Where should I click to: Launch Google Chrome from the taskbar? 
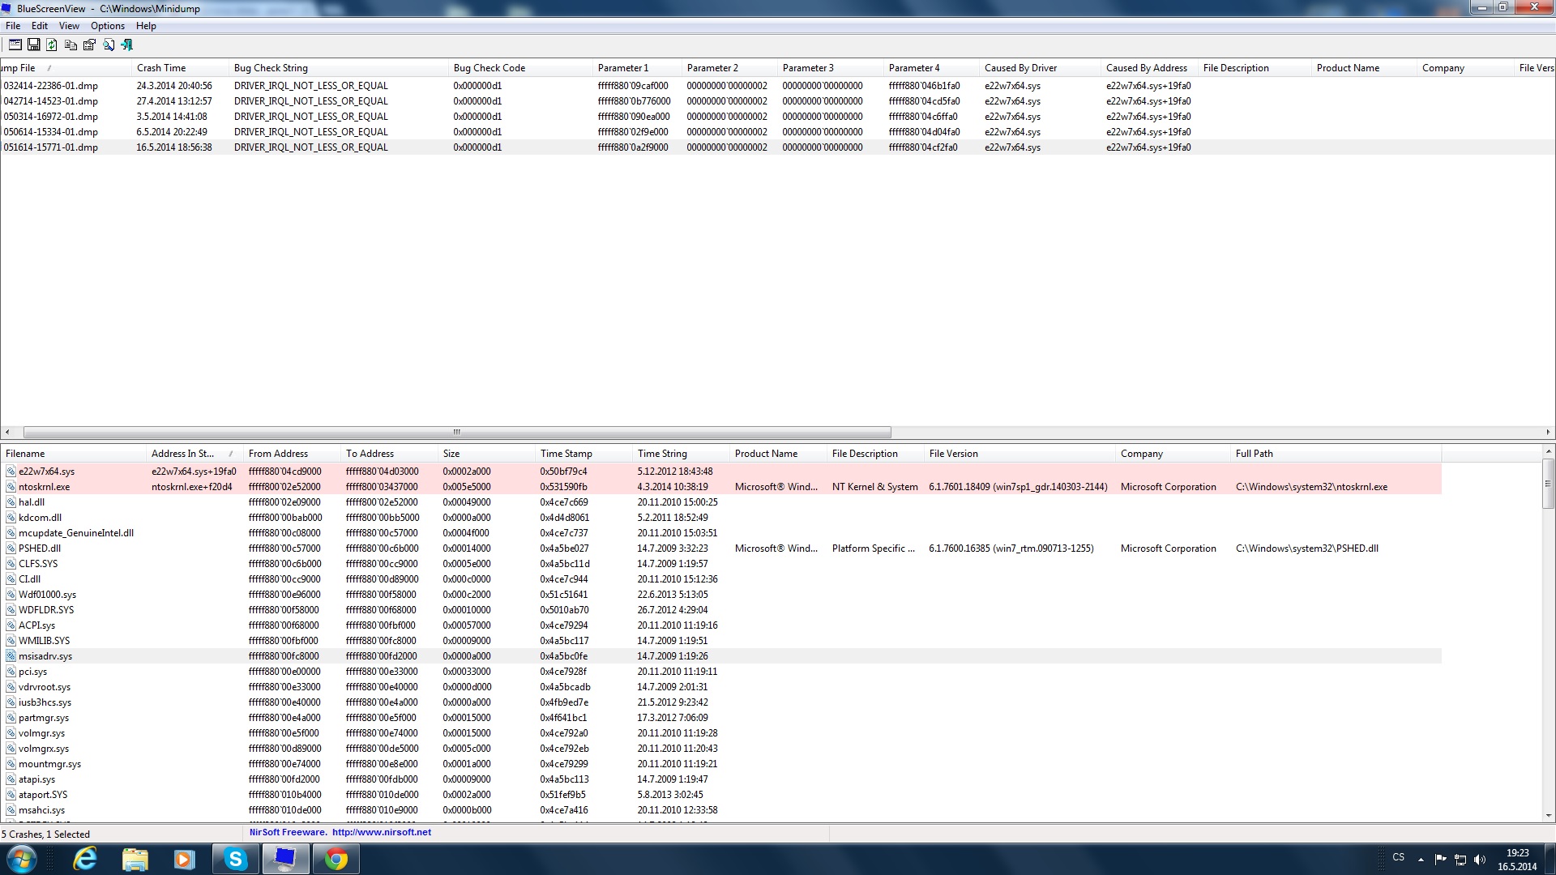click(336, 859)
